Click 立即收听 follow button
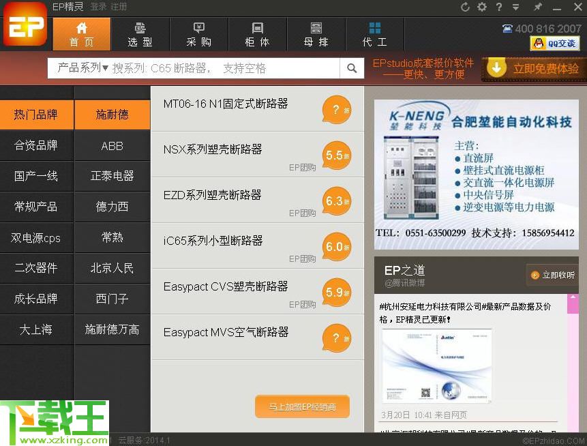This screenshot has height=446, width=587. click(552, 276)
